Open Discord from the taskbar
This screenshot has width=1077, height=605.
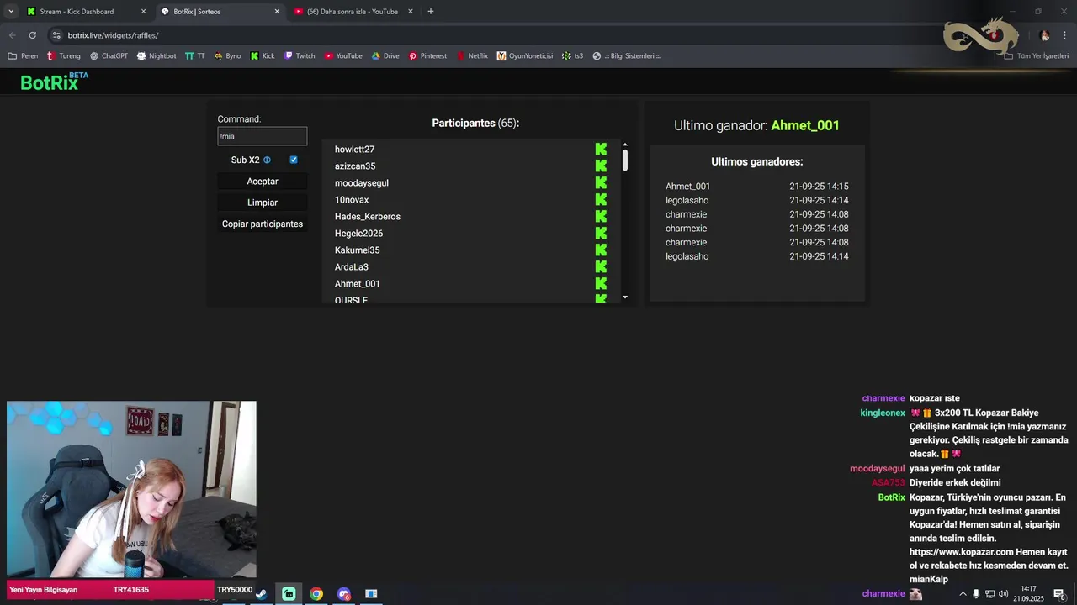pos(344,594)
